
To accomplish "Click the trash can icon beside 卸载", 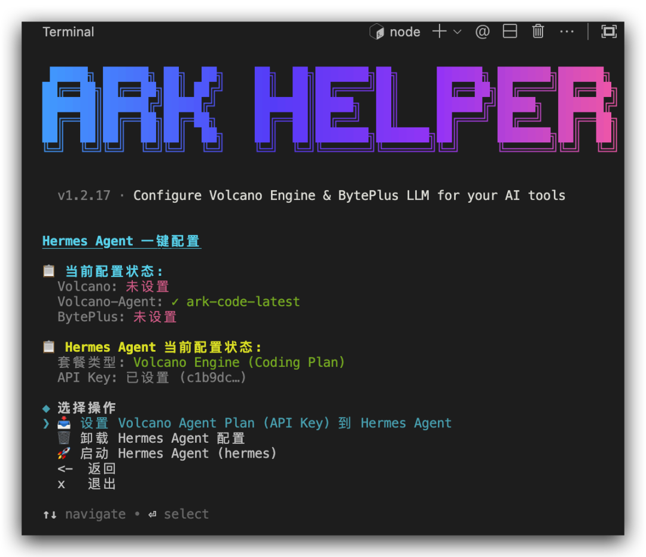I will [x=63, y=438].
